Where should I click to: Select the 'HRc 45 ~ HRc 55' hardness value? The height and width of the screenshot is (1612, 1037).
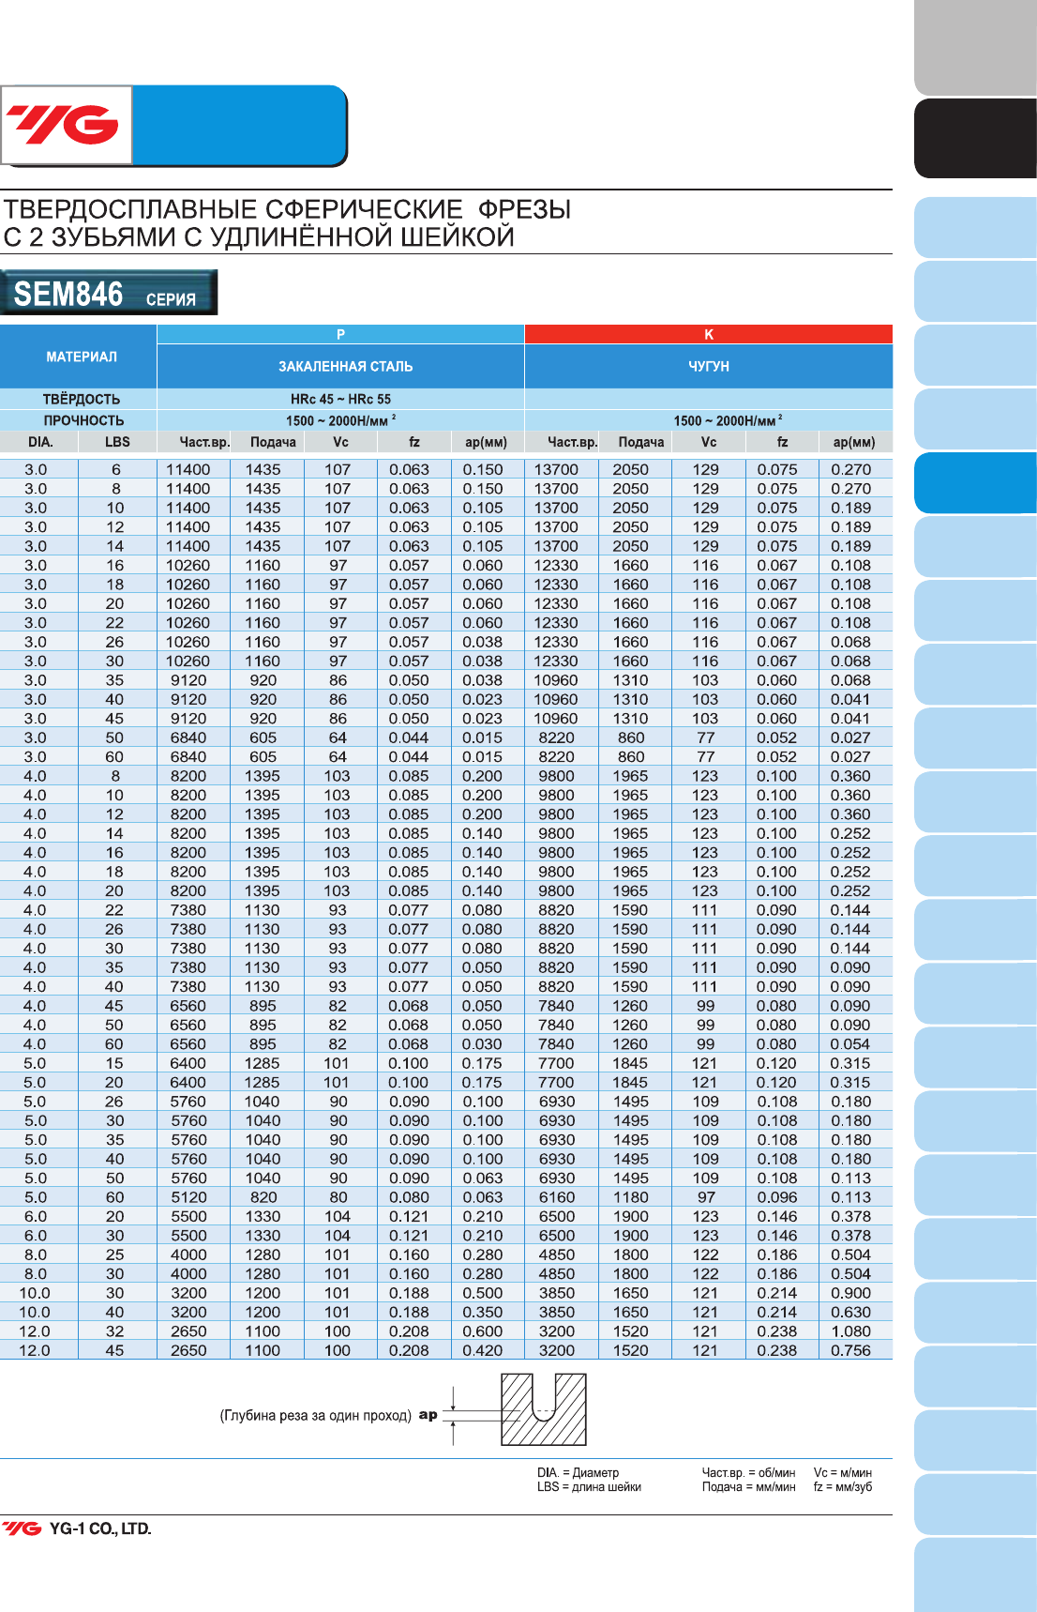coord(340,400)
